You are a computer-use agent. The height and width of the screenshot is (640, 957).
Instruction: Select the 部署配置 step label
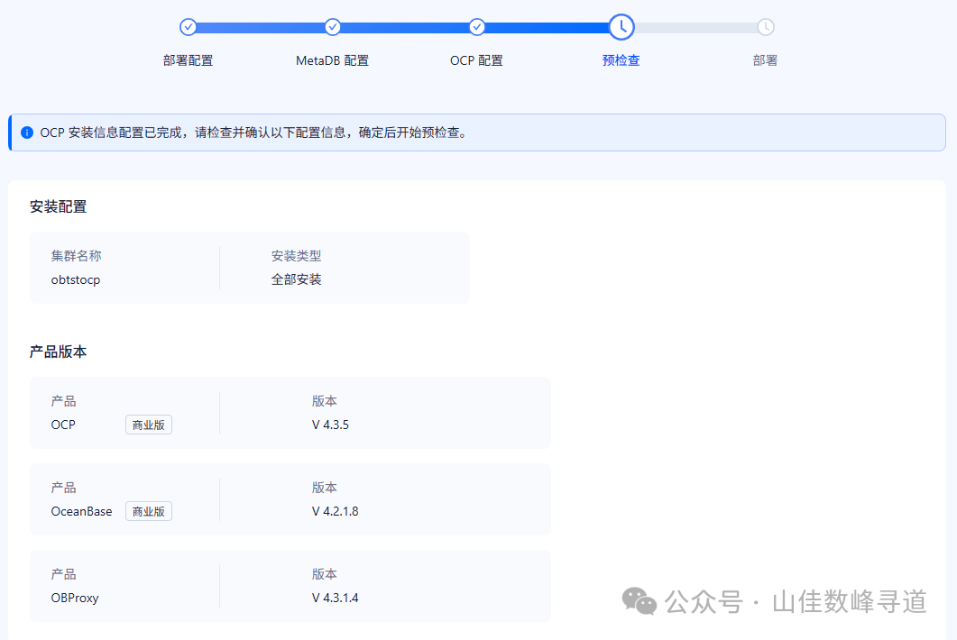tap(188, 60)
